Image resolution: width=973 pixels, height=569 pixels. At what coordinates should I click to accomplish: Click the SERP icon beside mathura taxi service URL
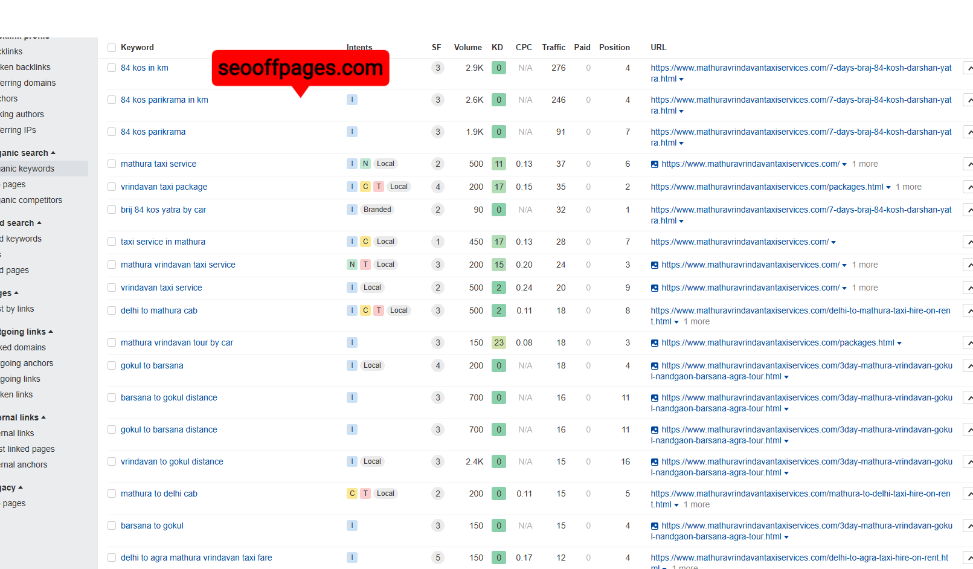point(654,164)
